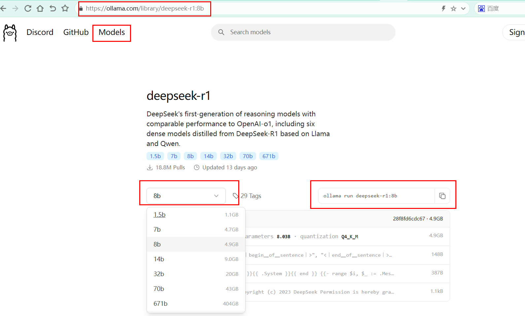
Task: Choose 70b 43GB from the dropdown
Action: click(x=196, y=289)
